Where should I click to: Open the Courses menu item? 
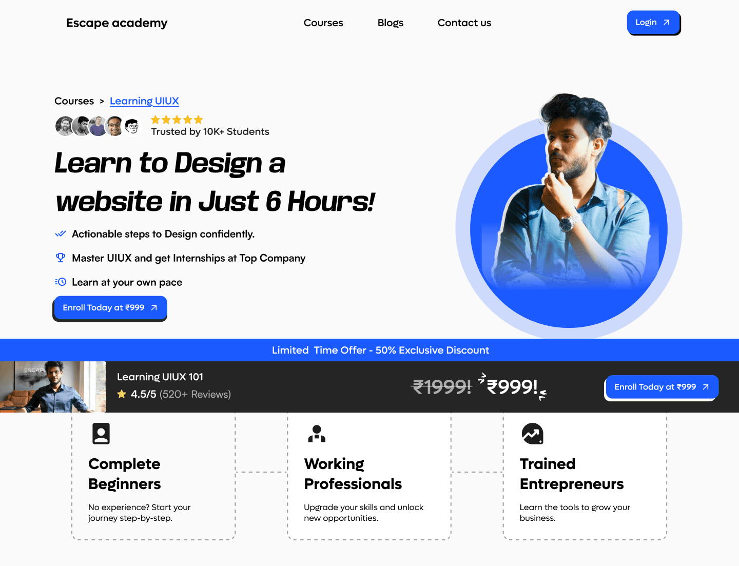(323, 23)
